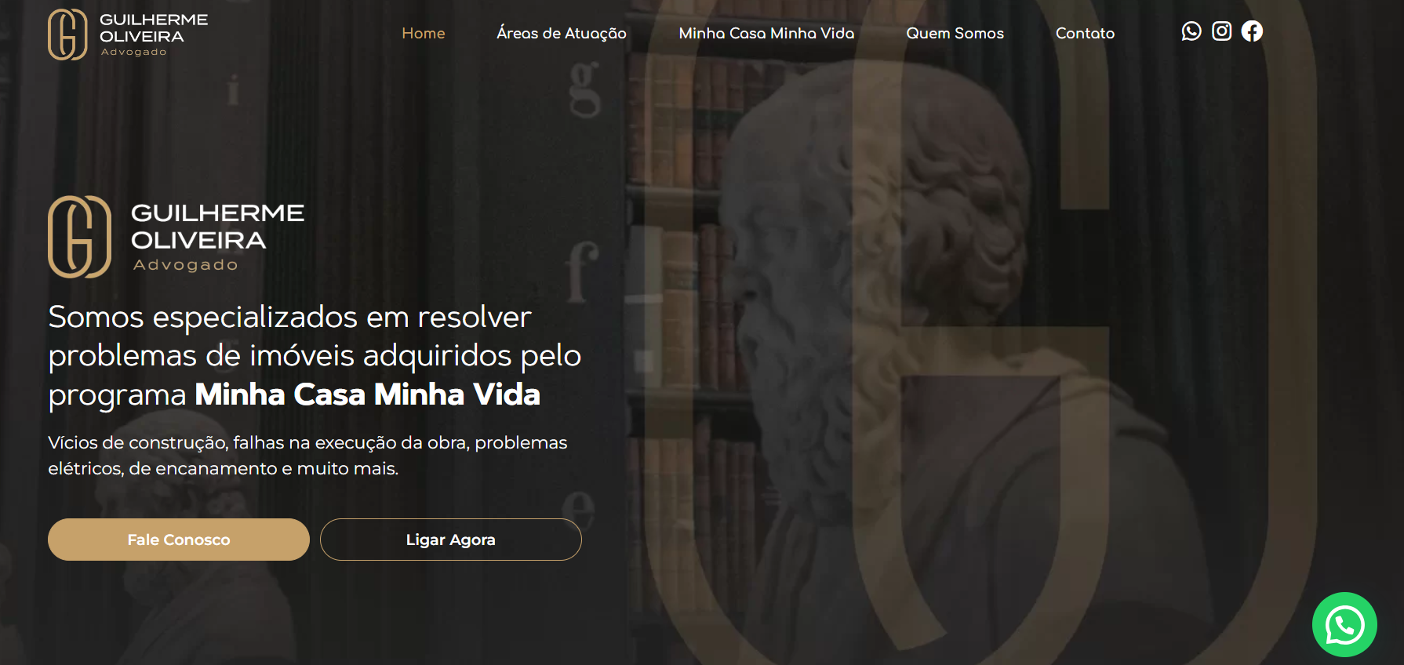Open the Áreas de Atuação menu
This screenshot has height=665, width=1404.
click(x=562, y=33)
